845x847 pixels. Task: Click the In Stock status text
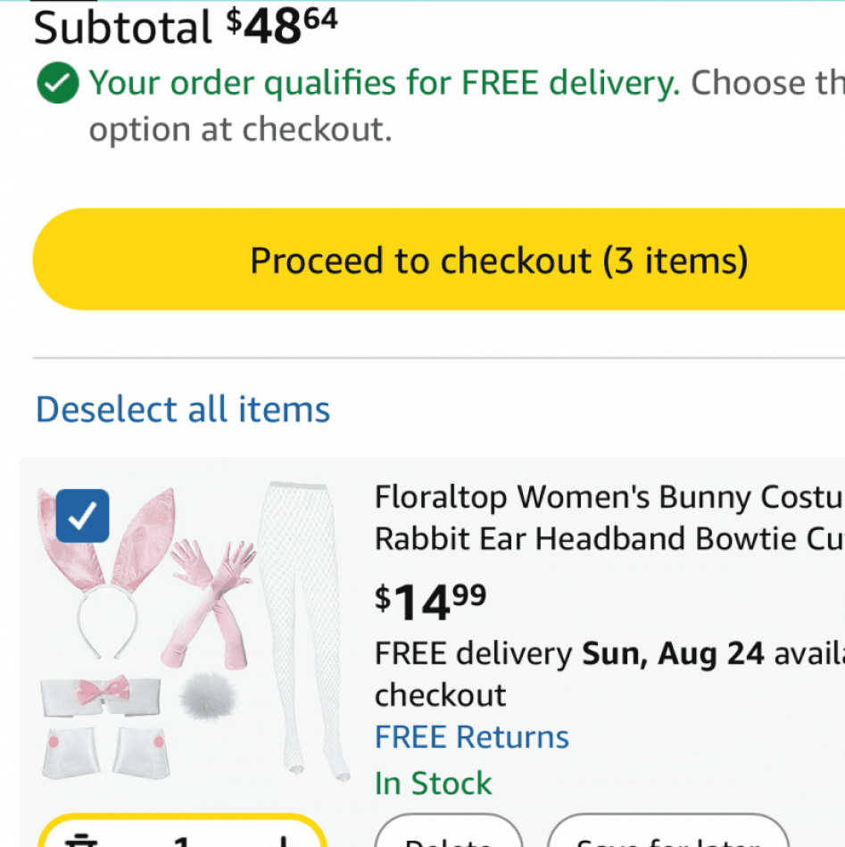(434, 784)
